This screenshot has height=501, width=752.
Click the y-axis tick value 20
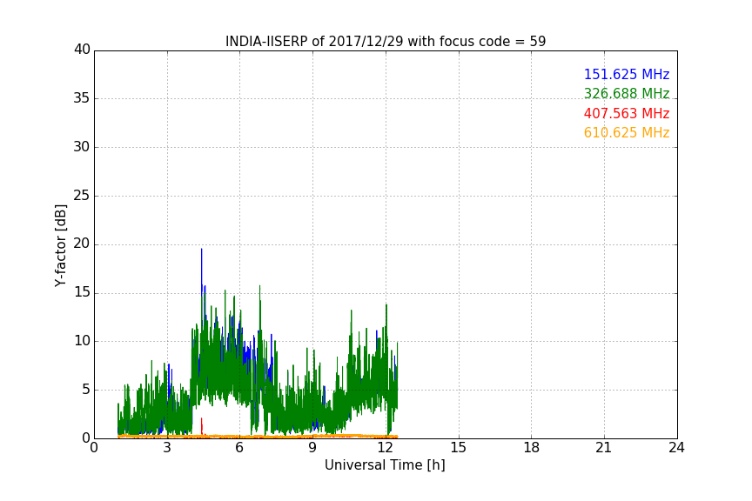[x=82, y=244]
